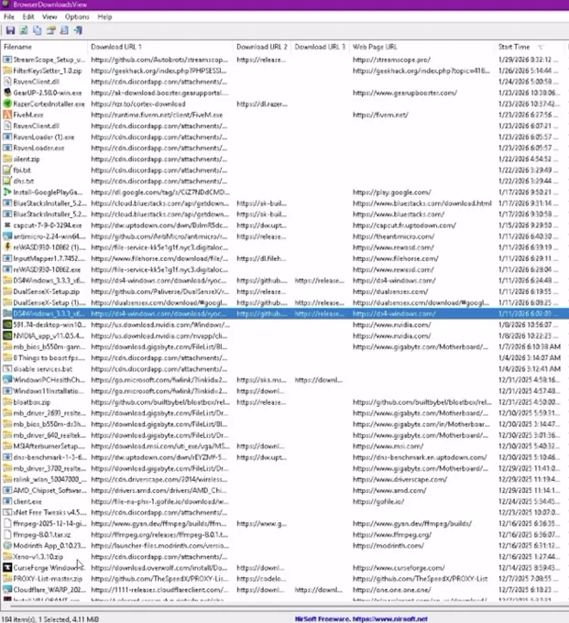Click the RazerCortexInstaller.exe green icon
Viewport: 569px width, 623px height.
(x=7, y=104)
